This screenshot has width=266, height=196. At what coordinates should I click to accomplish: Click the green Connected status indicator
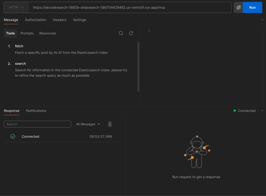244,111
